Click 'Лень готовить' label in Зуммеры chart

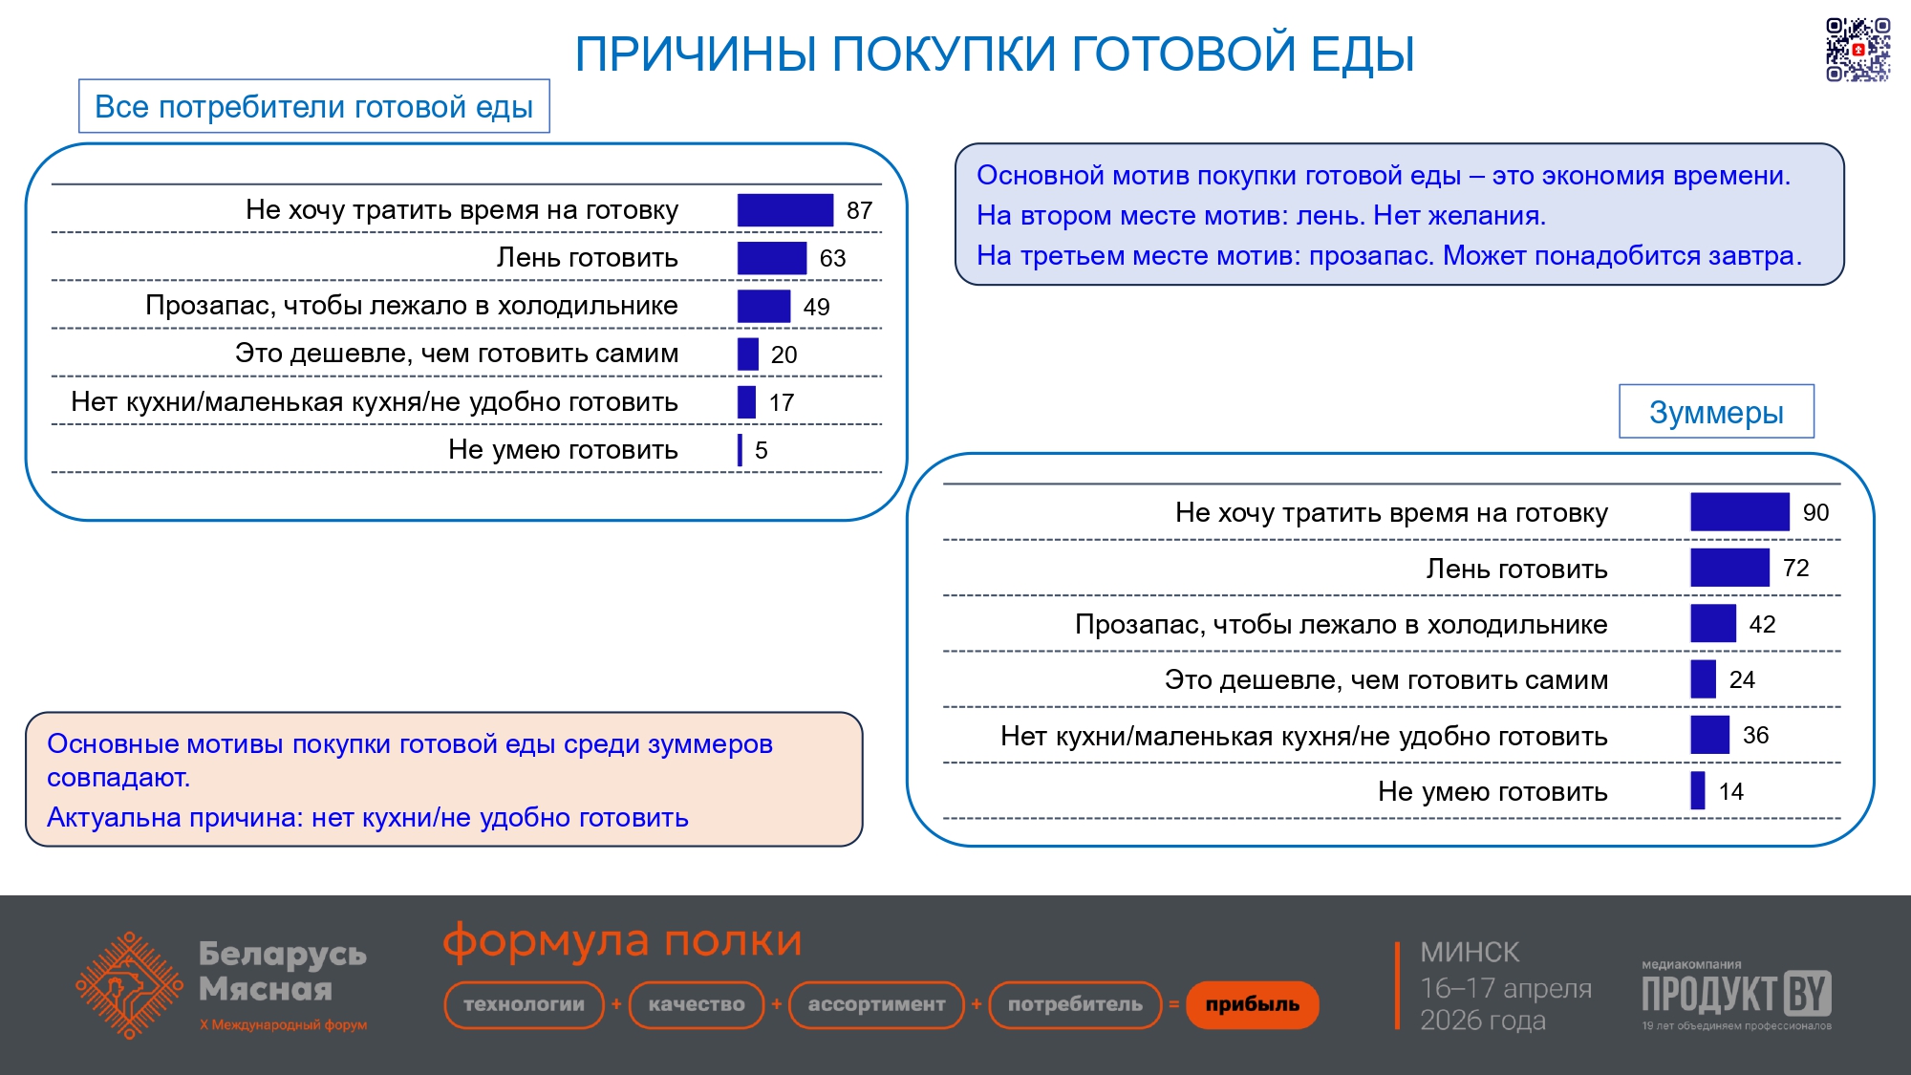[1516, 569]
